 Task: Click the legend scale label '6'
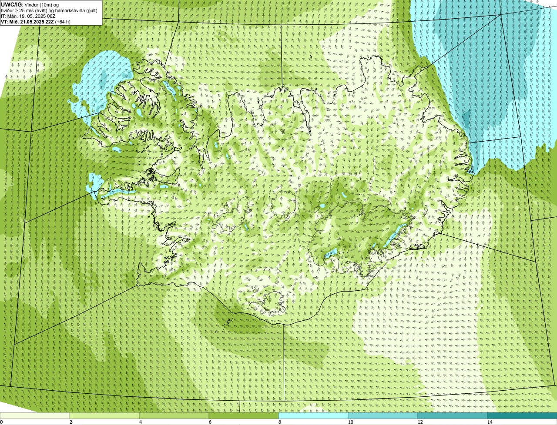click(210, 422)
